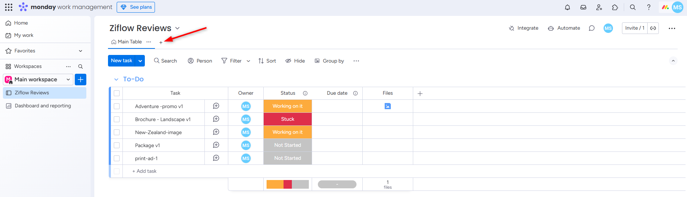Click See plans button

(136, 7)
